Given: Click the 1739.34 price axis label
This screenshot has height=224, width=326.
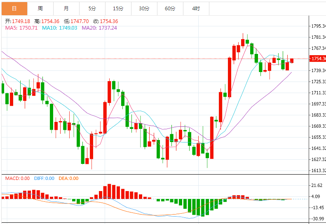Looking at the screenshot, I should pos(319,71).
